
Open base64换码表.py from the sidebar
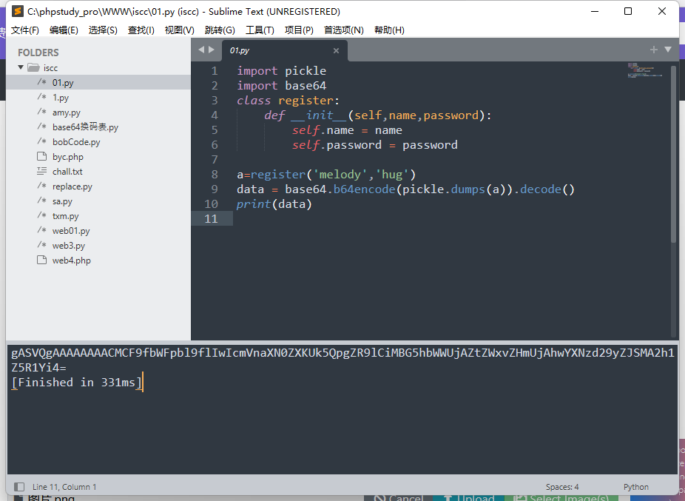85,127
